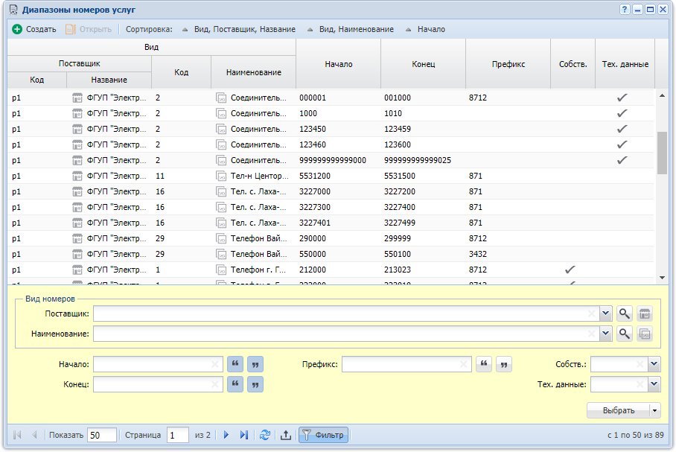Screen dimensions: 676x452
Task: Click the Наименование column header
Action: pyautogui.click(x=253, y=72)
